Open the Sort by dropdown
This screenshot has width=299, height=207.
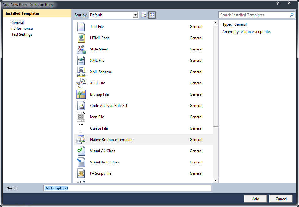click(135, 15)
